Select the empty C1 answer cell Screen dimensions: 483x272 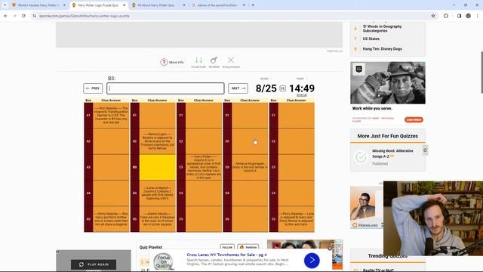[x=204, y=116]
